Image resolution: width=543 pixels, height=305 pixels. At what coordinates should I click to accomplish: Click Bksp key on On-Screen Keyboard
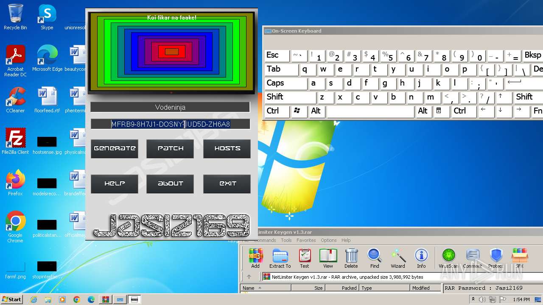coord(533,55)
